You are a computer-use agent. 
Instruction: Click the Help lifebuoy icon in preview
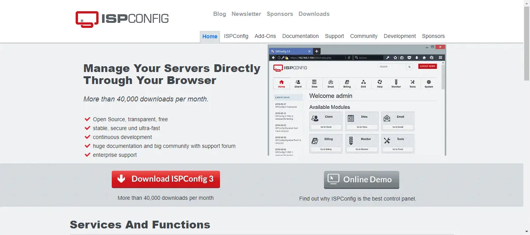pyautogui.click(x=380, y=82)
